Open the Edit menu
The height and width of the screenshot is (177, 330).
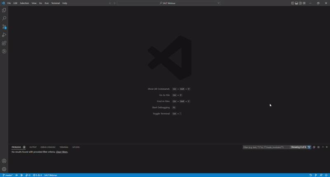[15, 3]
